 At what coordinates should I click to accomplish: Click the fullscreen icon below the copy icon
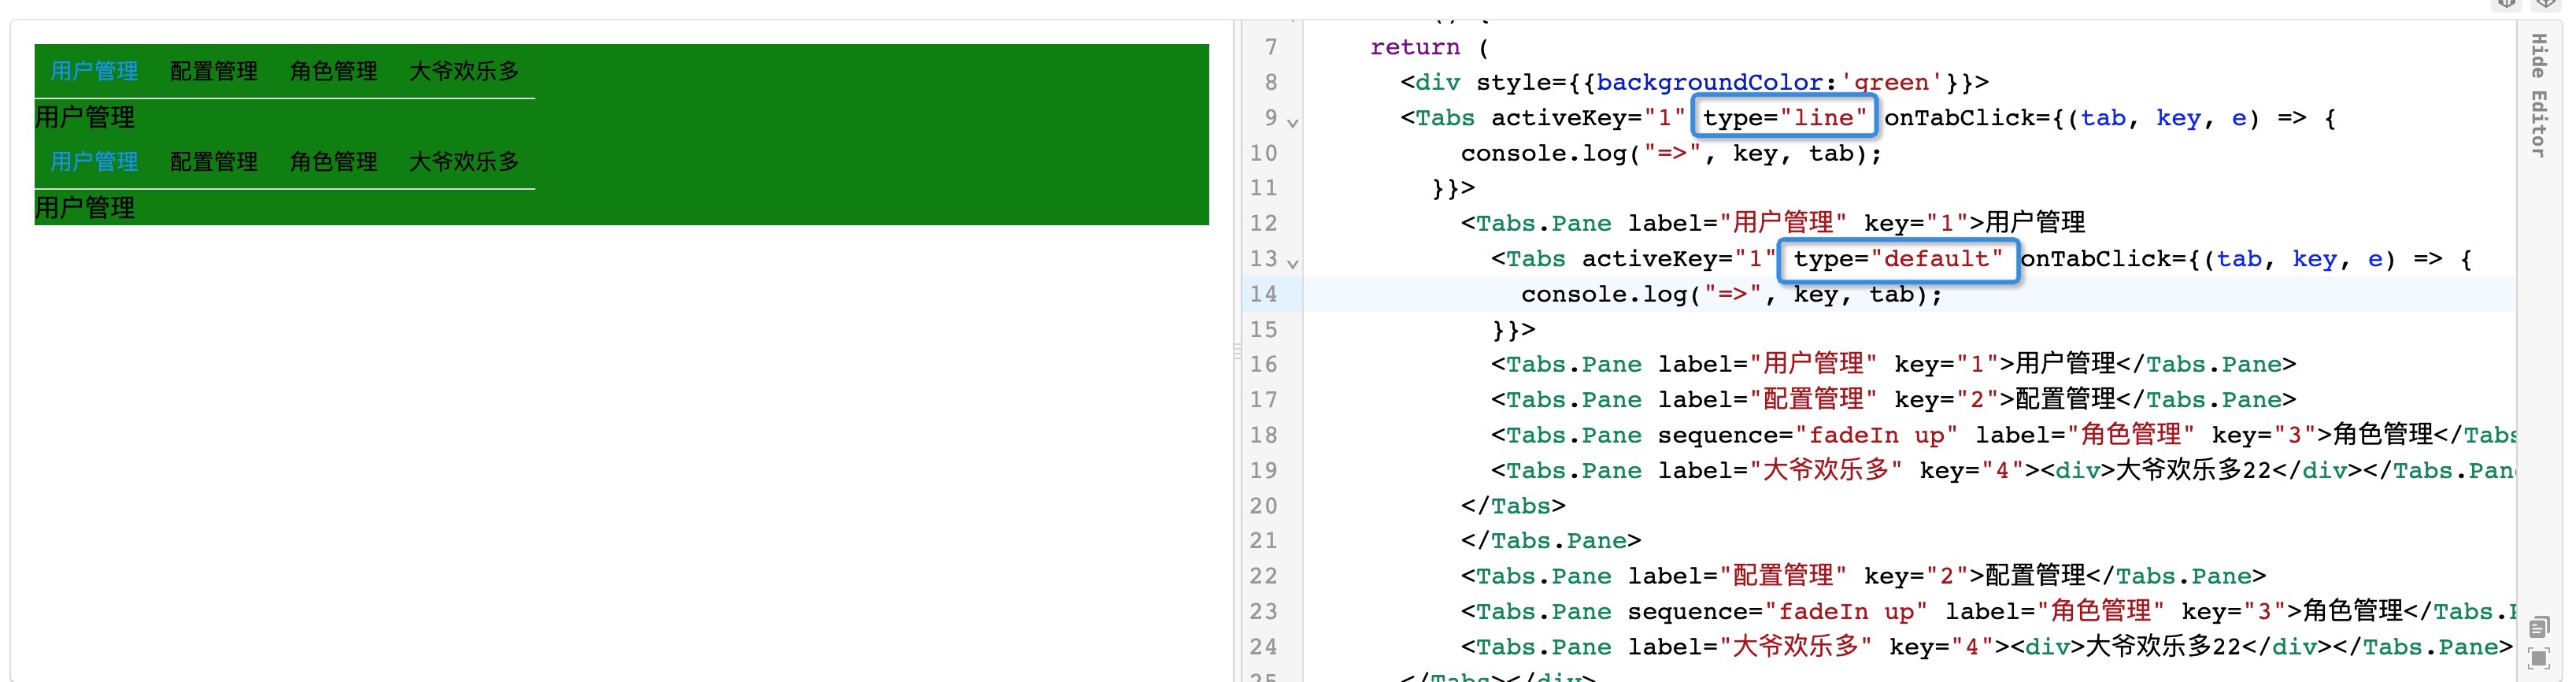(2538, 658)
